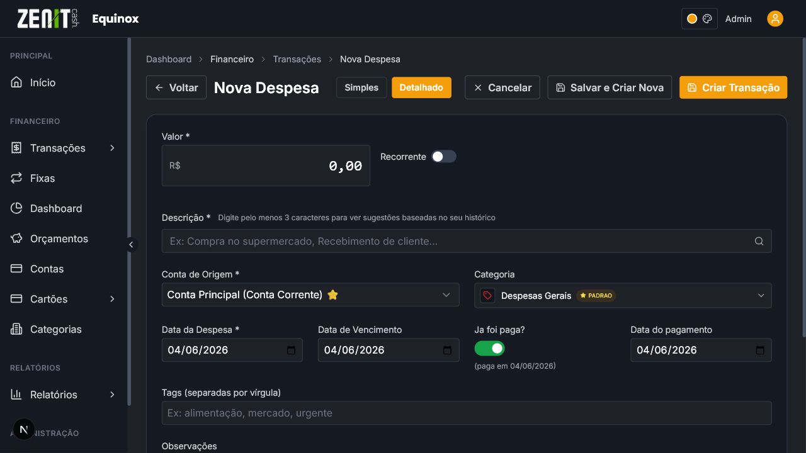This screenshot has width=806, height=453.
Task: Click the Data do pagamento date field
Action: [x=701, y=350]
